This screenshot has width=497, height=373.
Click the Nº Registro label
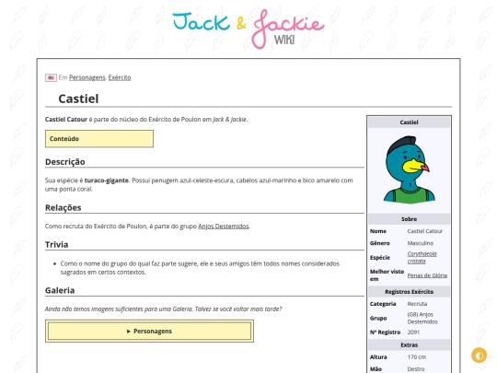(385, 332)
